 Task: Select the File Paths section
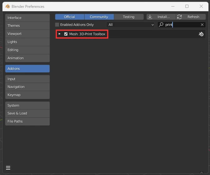click(27, 121)
